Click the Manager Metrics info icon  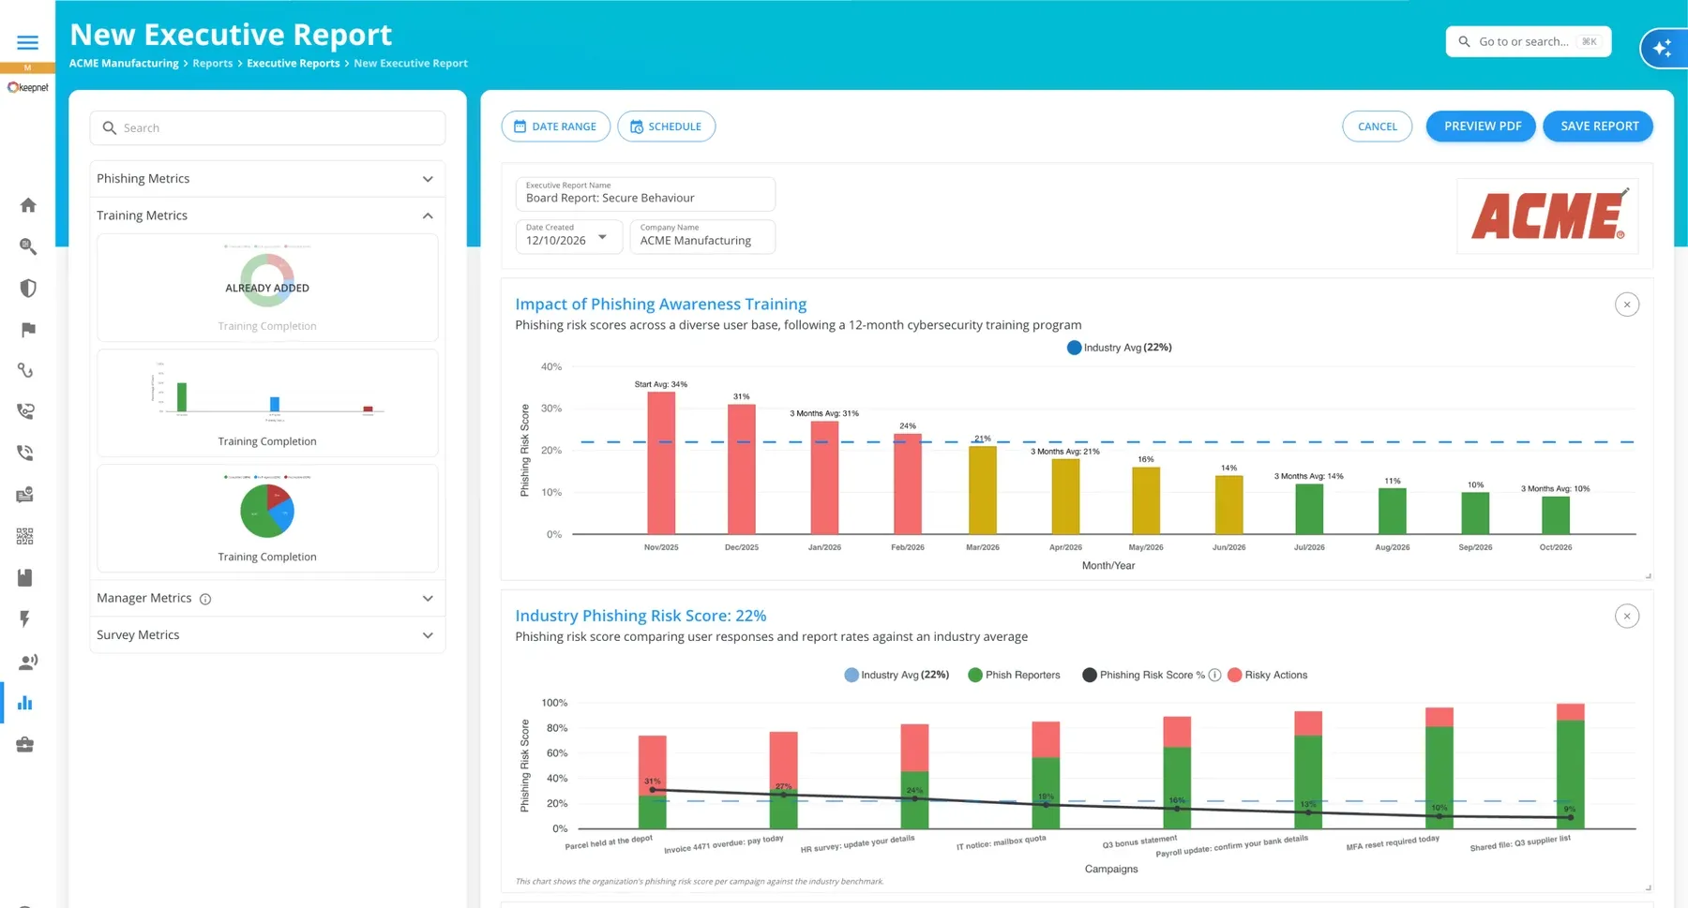pyautogui.click(x=205, y=599)
